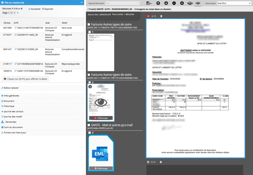
Task: Click the Actualiser refresh icon
Action: point(29,9)
